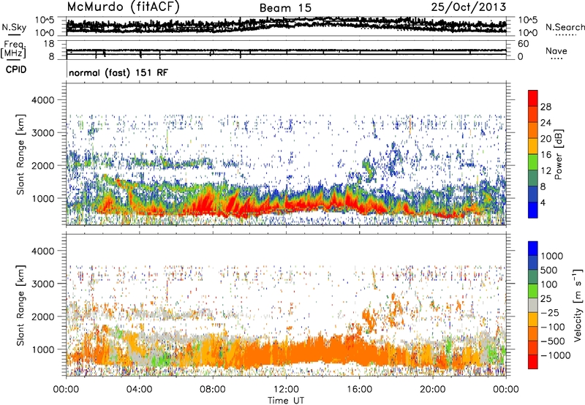
Task: Click the '28' power colorbar value
Action: pyautogui.click(x=546, y=107)
